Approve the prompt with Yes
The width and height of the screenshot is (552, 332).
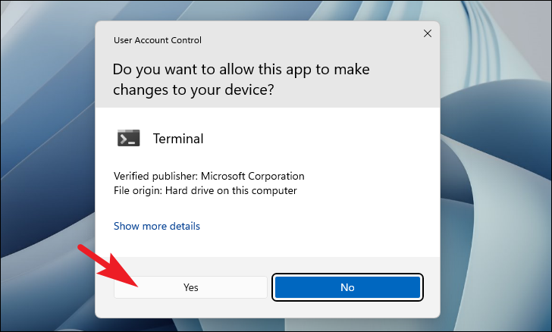pyautogui.click(x=190, y=287)
